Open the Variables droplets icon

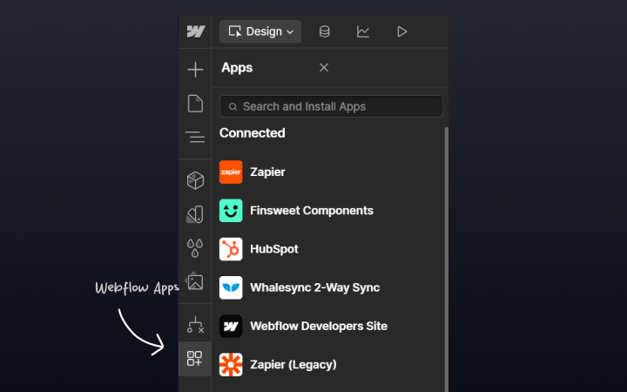pos(195,248)
